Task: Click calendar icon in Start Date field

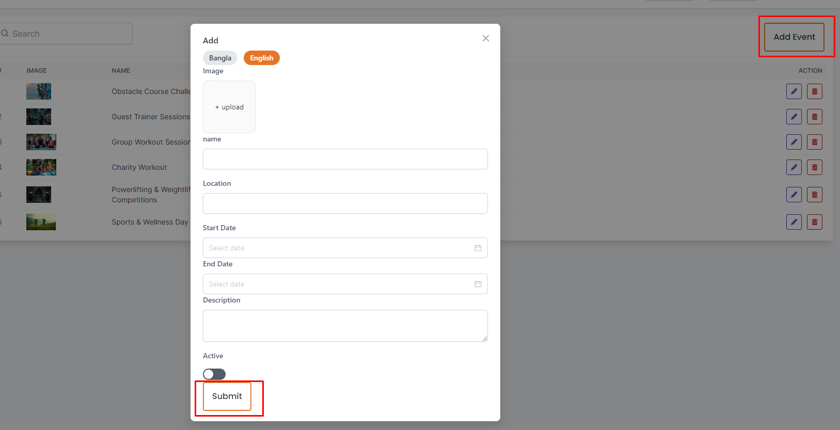Action: click(x=478, y=248)
